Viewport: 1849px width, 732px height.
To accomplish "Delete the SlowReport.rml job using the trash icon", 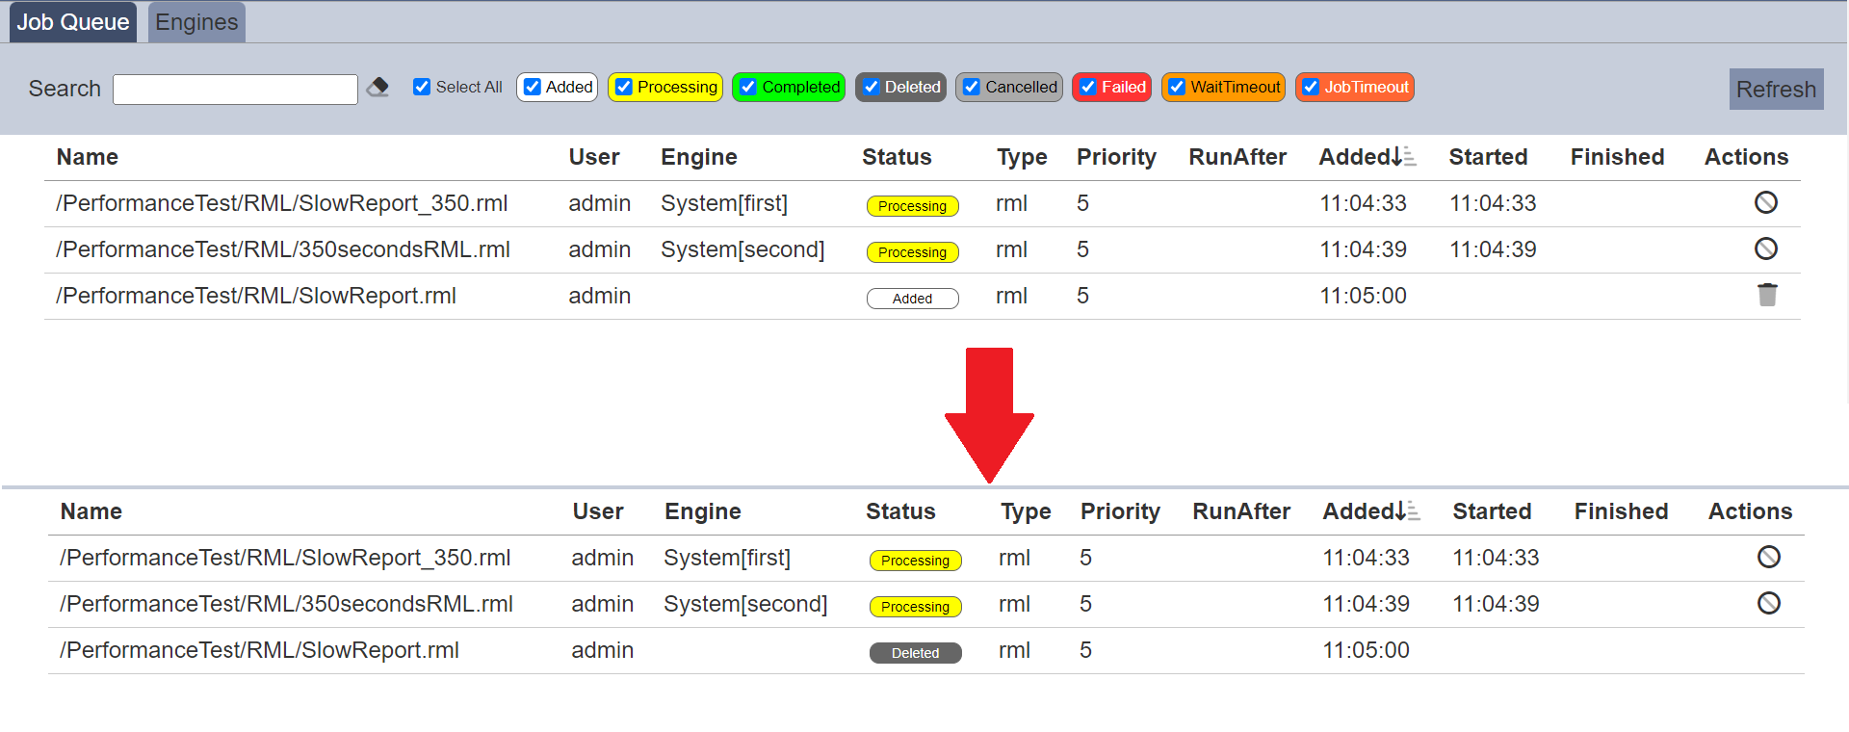I will pos(1767,295).
